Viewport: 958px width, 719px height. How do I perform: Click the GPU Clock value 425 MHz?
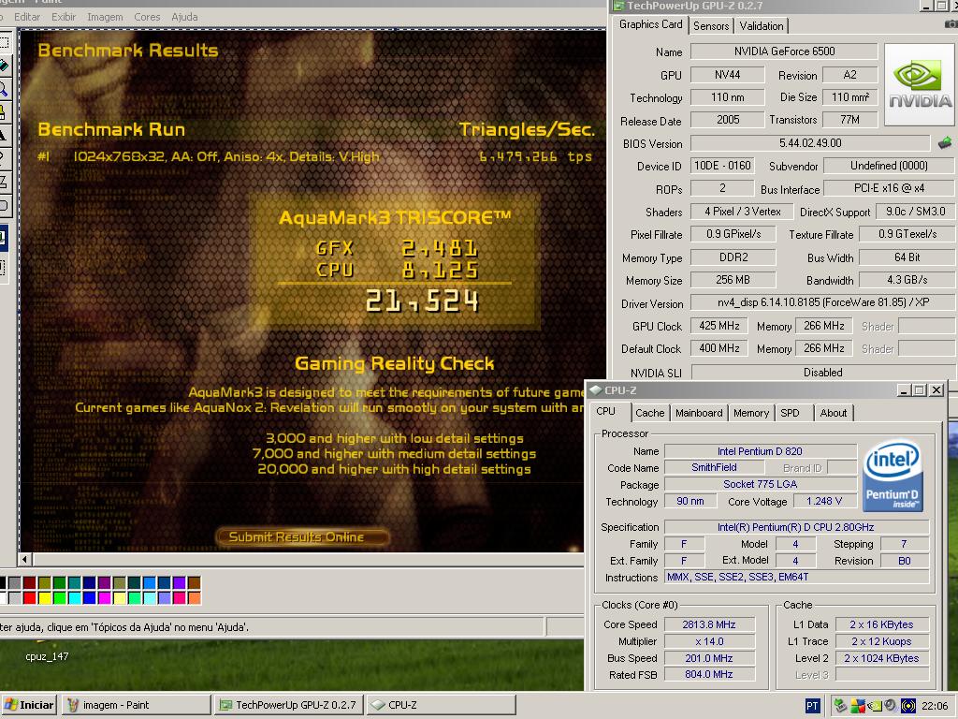[719, 326]
